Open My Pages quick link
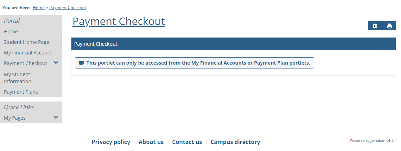The image size is (401, 151). point(15,118)
